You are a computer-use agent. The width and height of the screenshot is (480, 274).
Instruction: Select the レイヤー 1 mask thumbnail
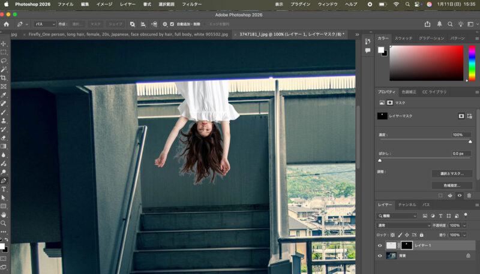pyautogui.click(x=406, y=245)
